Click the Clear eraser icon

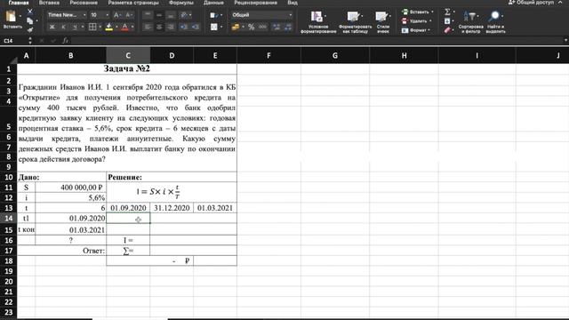pyautogui.click(x=447, y=30)
